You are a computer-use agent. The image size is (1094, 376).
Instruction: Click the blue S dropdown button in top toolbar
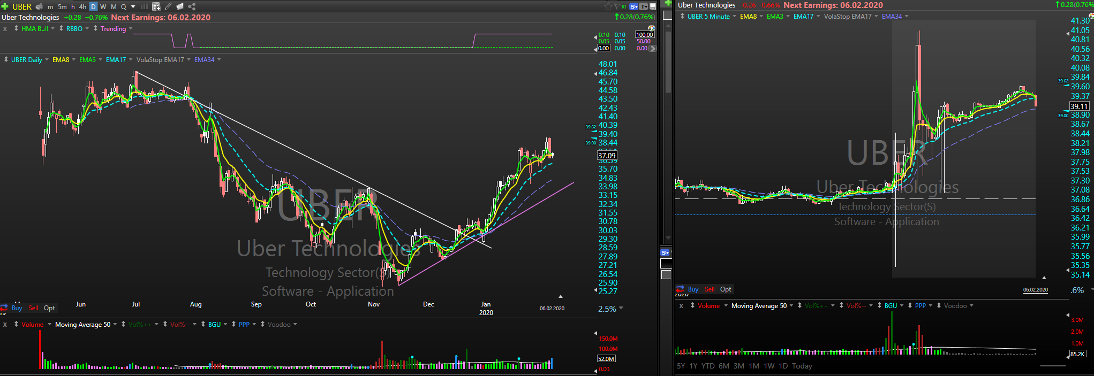click(x=634, y=6)
